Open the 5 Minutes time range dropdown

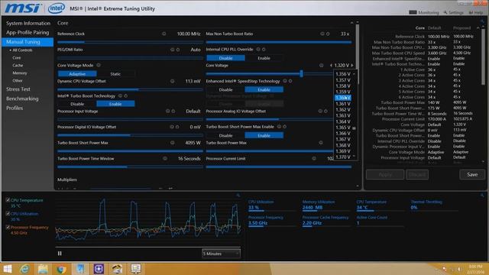pyautogui.click(x=221, y=254)
